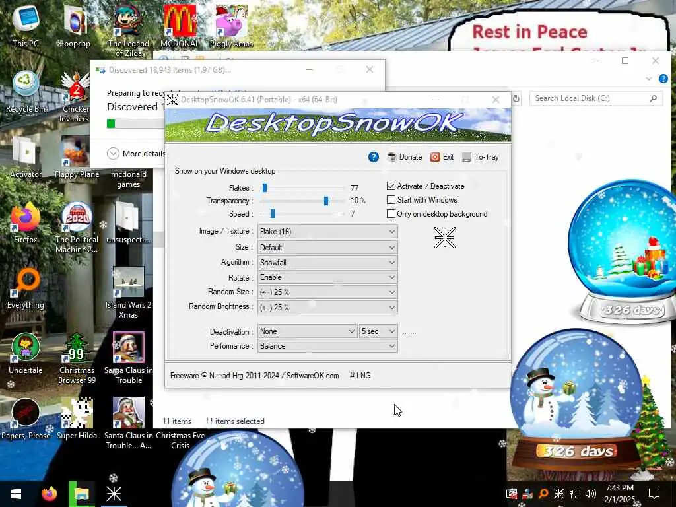The height and width of the screenshot is (507, 676).
Task: Open the blue help question mark in DesktopSnowOK
Action: coord(374,157)
